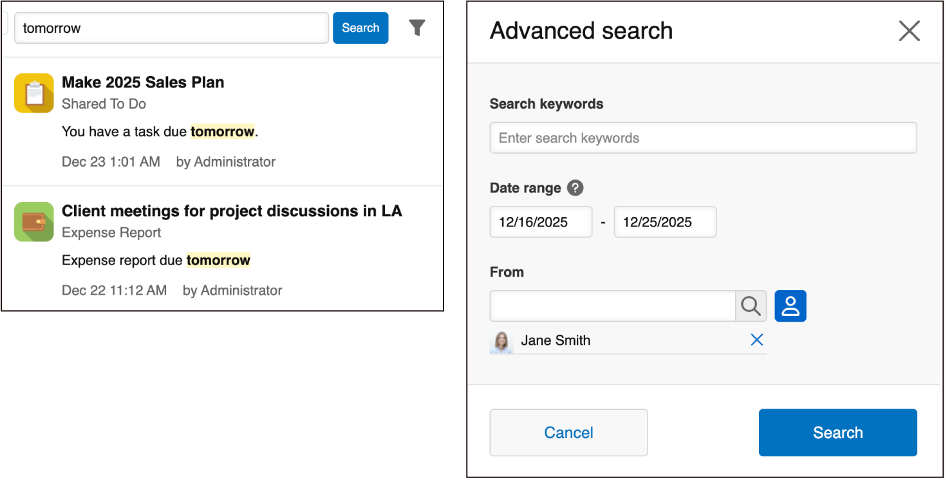Open Client meetings for project discussions result
Screen dimensions: 945x480
tap(232, 211)
